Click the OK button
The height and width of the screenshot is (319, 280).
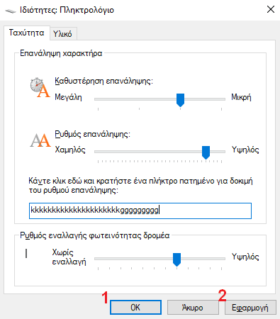click(x=135, y=308)
